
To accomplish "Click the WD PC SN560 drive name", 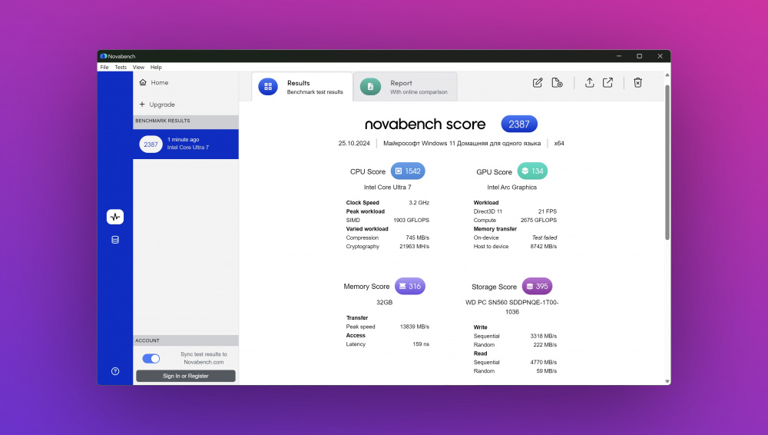I will tap(511, 307).
